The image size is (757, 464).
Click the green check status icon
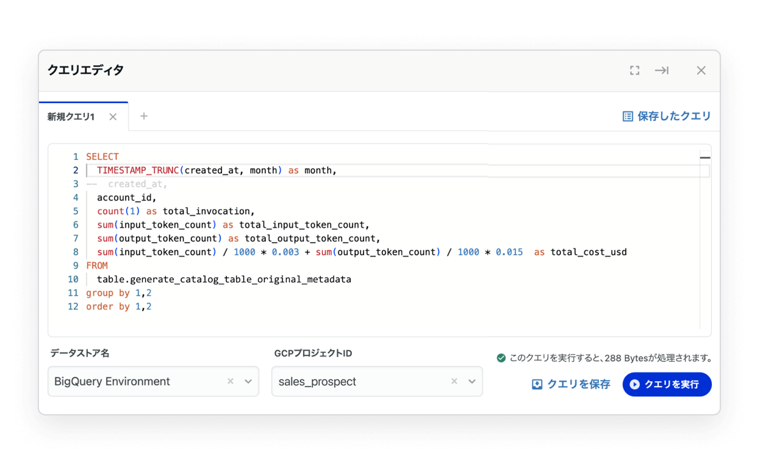(x=501, y=358)
